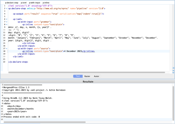Collapse the p:declare-step fold on line 2
Viewport: 175px width, 124px height.
6,9
